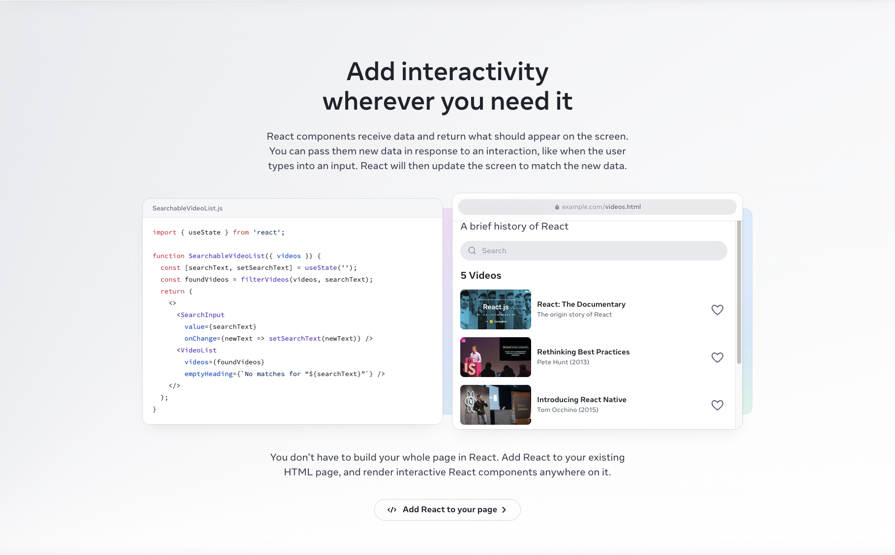Click the Introducing React Native title
This screenshot has width=895, height=555.
(582, 400)
